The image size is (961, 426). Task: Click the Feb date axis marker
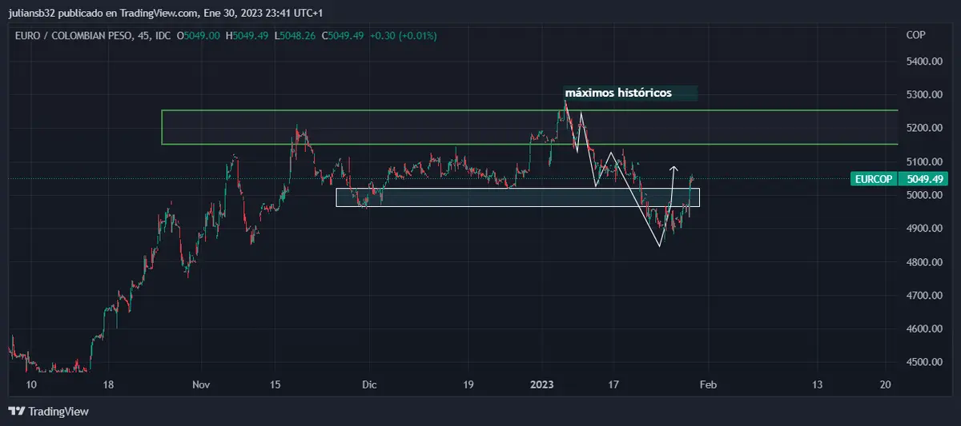tap(707, 384)
